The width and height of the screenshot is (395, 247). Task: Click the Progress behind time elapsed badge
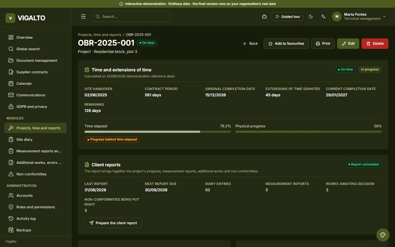pos(112,139)
